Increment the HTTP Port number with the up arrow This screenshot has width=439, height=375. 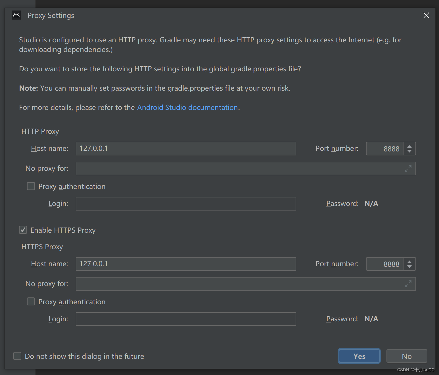(x=409, y=146)
